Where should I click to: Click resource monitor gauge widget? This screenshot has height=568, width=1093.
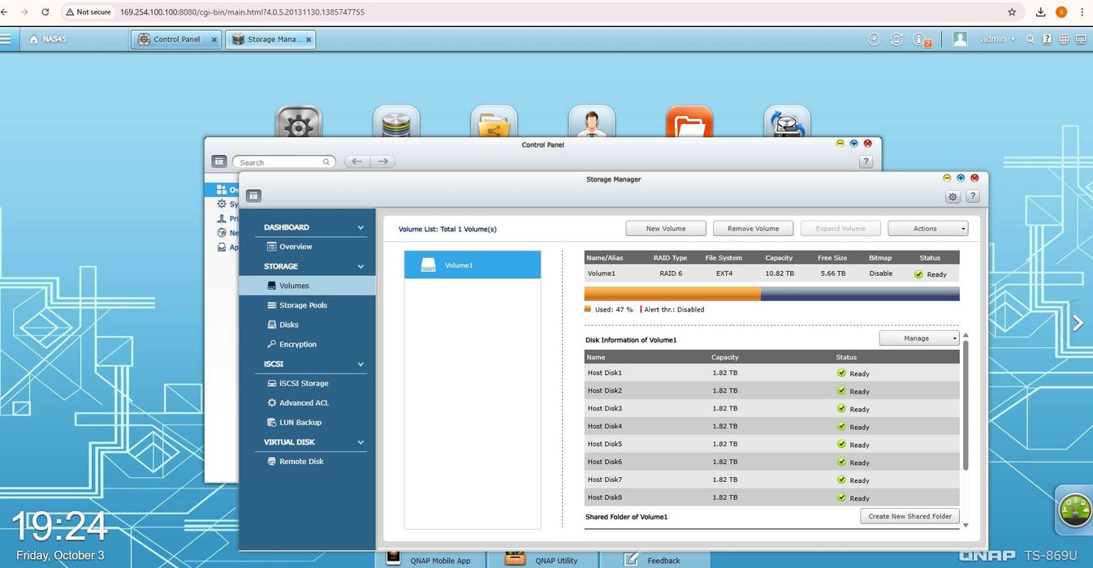1075,510
